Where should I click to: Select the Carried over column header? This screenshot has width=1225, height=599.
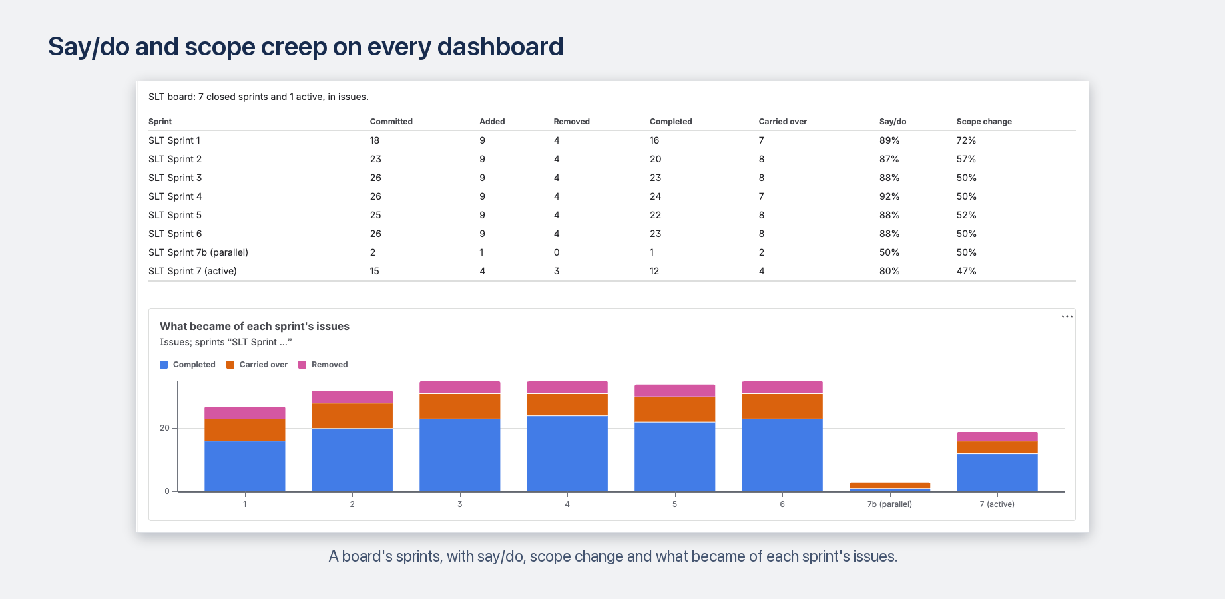tap(783, 122)
